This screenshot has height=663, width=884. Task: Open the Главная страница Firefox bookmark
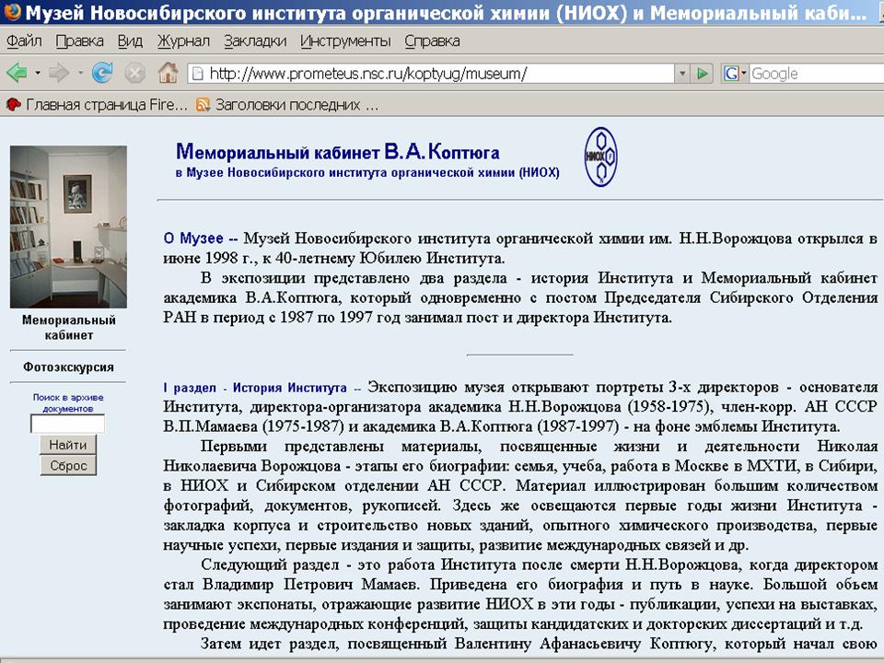point(97,105)
